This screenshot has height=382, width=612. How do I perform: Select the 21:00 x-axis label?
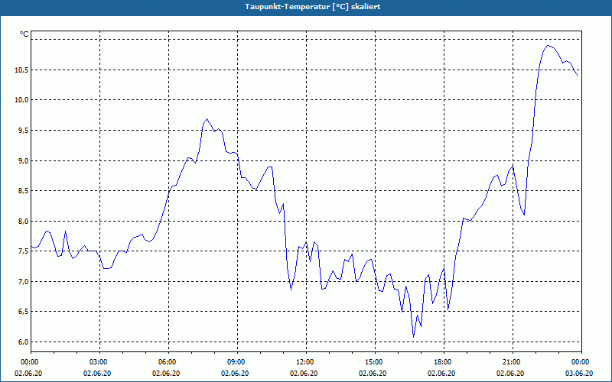coord(513,362)
